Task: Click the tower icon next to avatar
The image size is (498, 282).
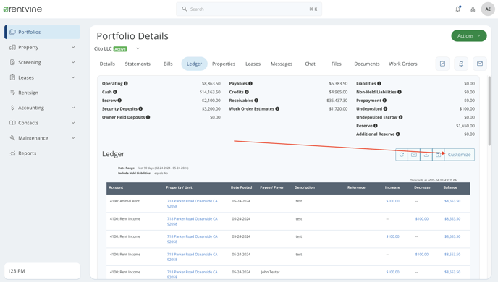Action: (x=473, y=9)
